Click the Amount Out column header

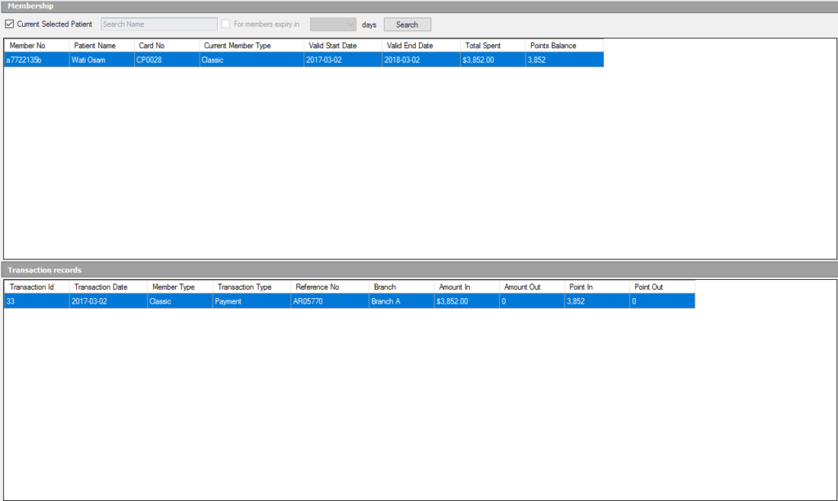coord(532,287)
